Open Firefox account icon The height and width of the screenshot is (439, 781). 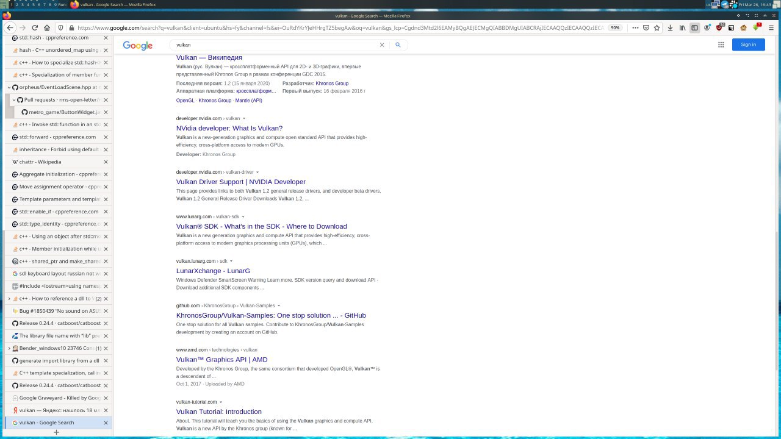pos(707,27)
